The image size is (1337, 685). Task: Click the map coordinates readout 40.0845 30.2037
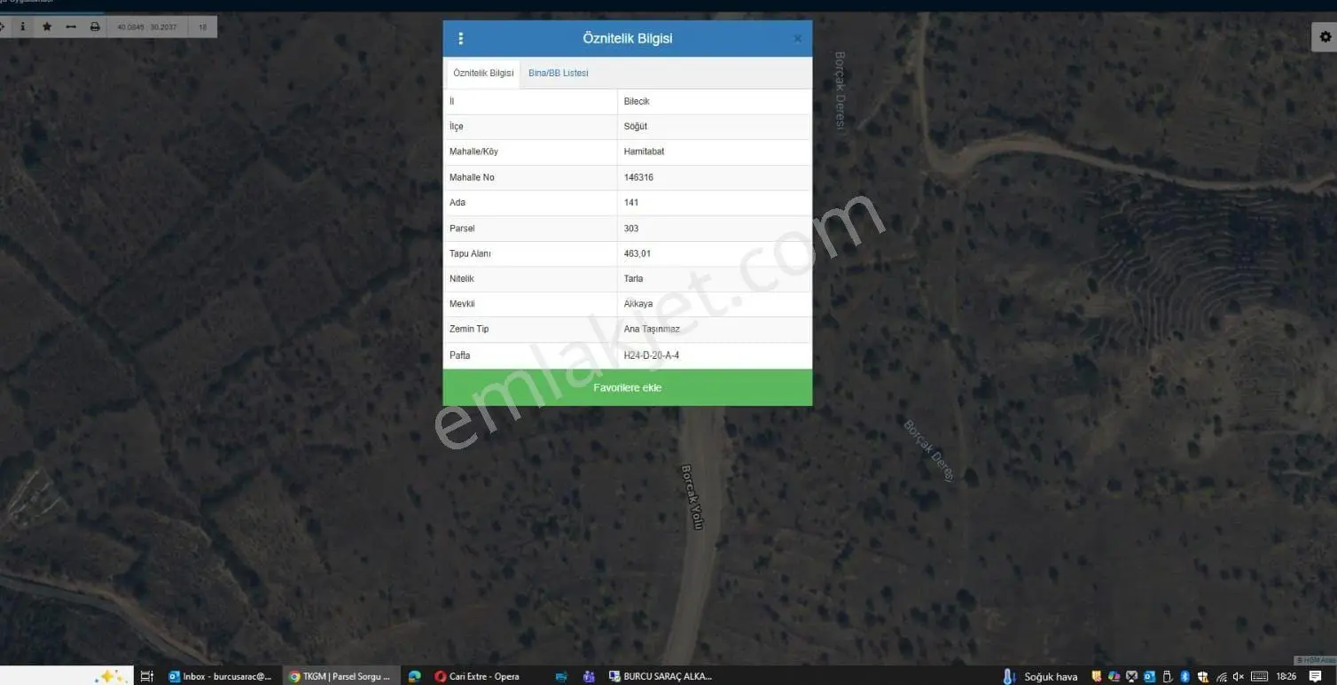[x=147, y=27]
